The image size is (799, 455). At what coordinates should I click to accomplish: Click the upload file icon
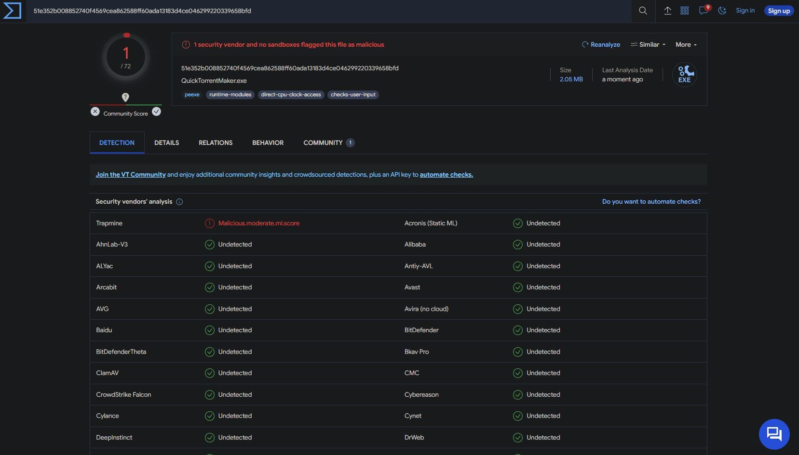[667, 11]
